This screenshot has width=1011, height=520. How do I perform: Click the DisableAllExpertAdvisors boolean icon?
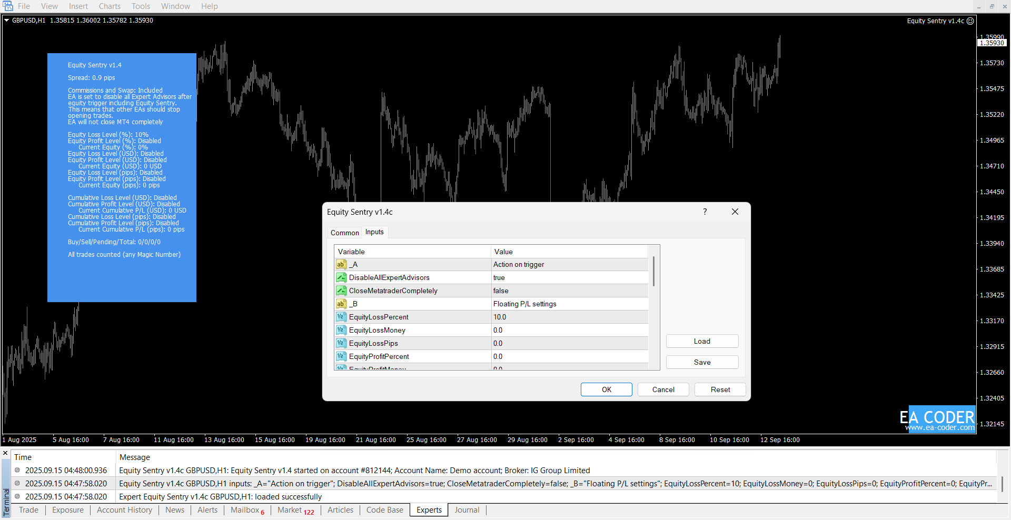(341, 277)
